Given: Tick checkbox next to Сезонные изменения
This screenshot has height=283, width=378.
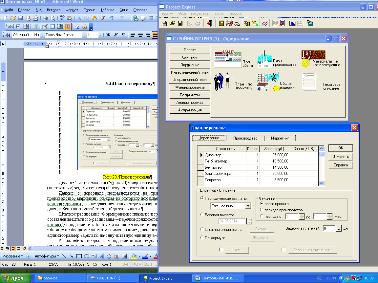Looking at the screenshot, I should (x=283, y=250).
